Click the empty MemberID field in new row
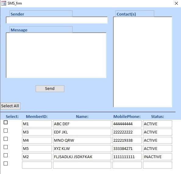 [x=37, y=165]
